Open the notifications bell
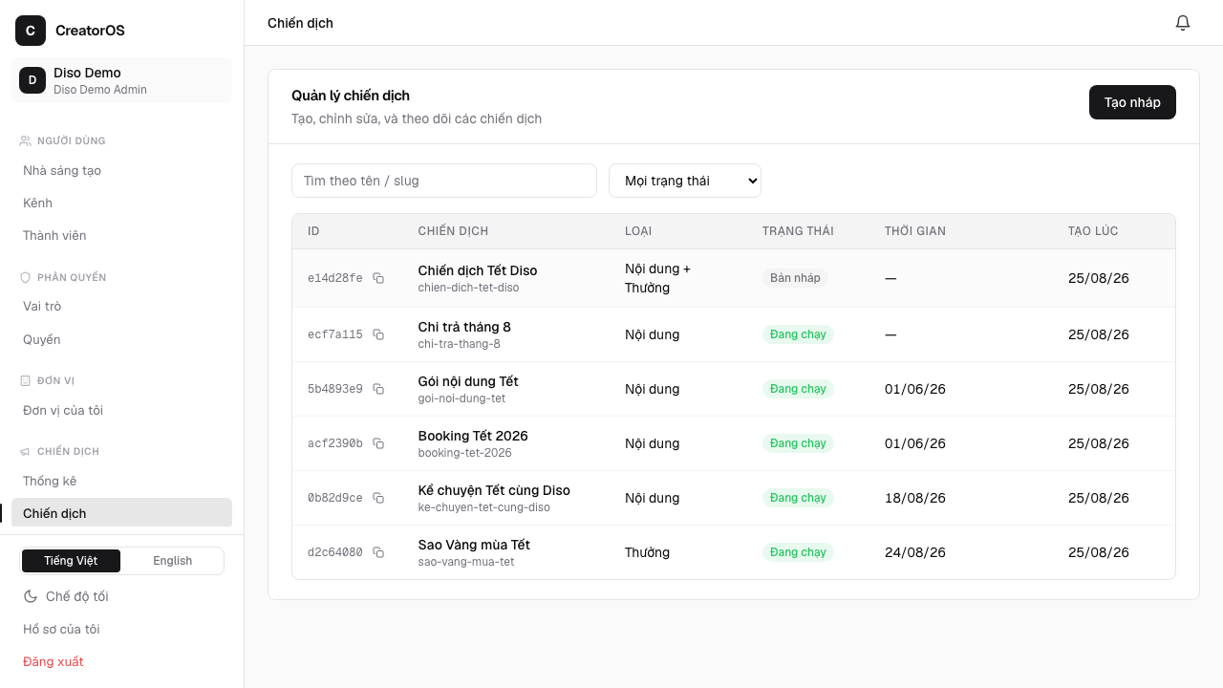This screenshot has height=688, width=1223. click(x=1183, y=23)
